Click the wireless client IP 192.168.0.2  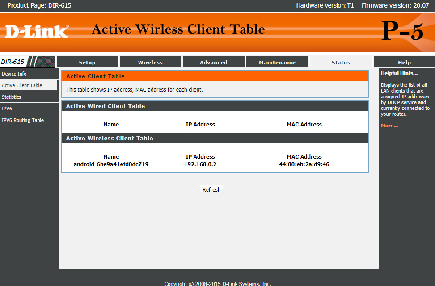(200, 164)
